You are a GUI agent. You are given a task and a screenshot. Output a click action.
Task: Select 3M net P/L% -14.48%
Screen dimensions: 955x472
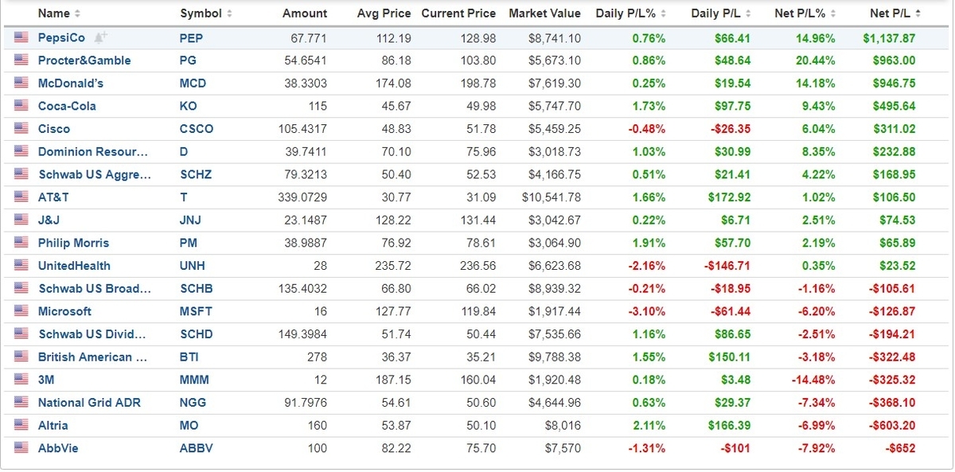pyautogui.click(x=813, y=380)
